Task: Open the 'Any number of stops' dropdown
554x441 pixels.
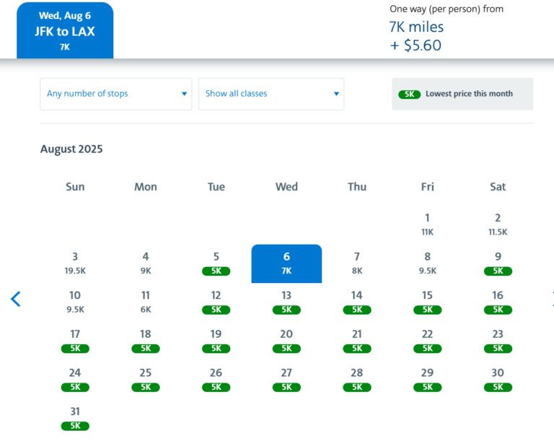Action: click(116, 94)
